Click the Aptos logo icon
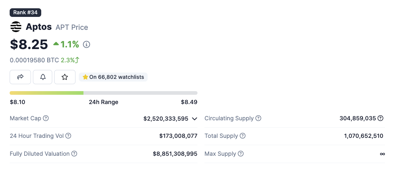The width and height of the screenshot is (393, 169). 16,27
